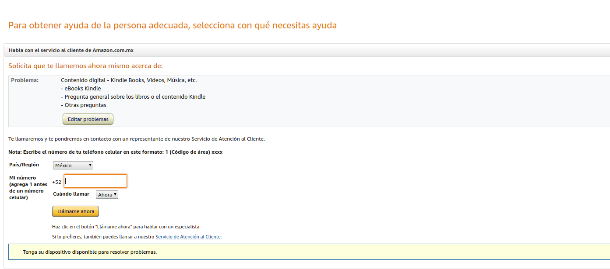Open the País/Región México dropdown
This screenshot has width=610, height=269.
[73, 166]
